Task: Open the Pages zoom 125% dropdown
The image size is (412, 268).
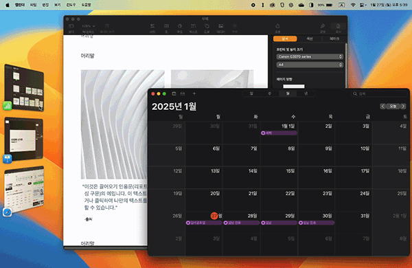Action: point(89,26)
